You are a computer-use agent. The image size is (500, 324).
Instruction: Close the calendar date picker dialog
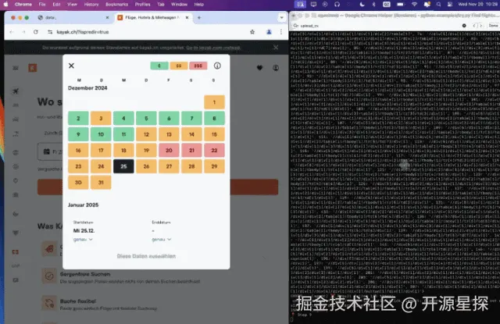tap(71, 66)
